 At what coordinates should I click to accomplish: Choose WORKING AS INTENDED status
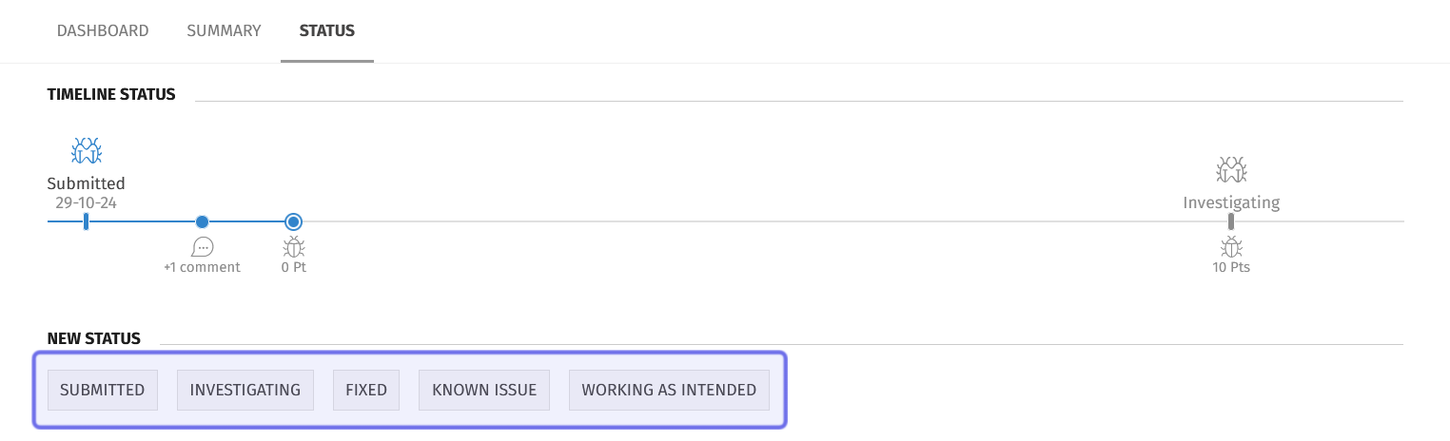pyautogui.click(x=669, y=390)
